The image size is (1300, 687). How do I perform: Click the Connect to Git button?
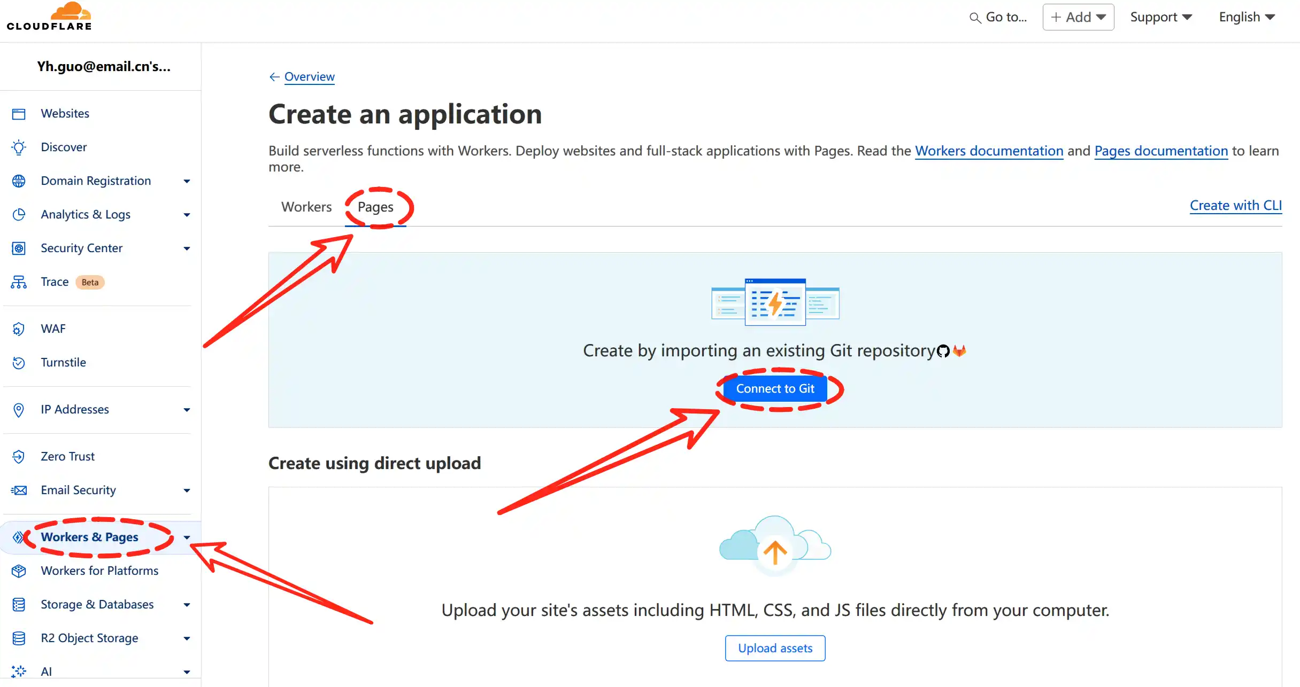pos(775,388)
